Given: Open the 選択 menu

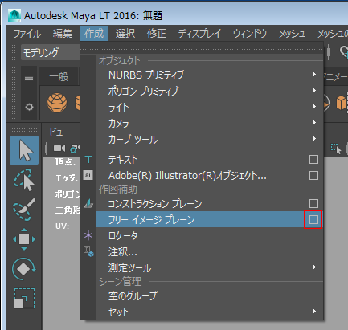Looking at the screenshot, I should pyautogui.click(x=125, y=34).
